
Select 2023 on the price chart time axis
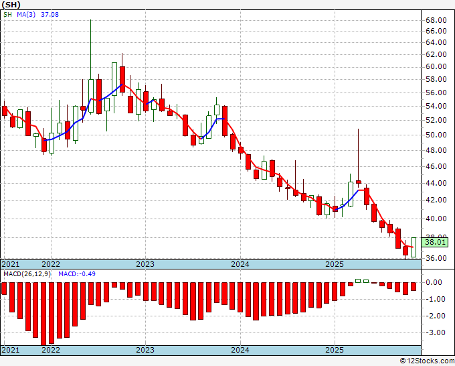tap(145, 264)
